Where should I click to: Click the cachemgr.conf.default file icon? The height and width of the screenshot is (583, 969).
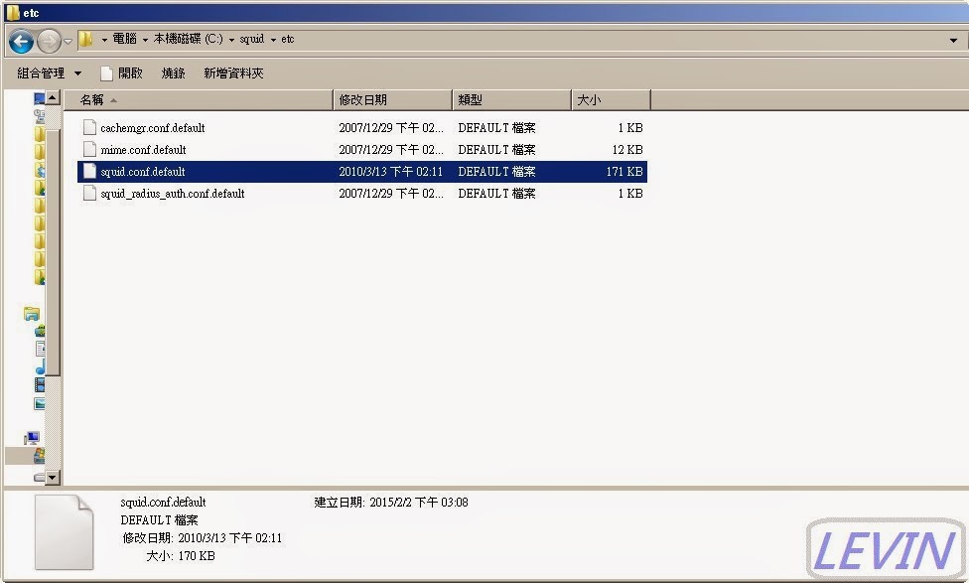tap(89, 127)
